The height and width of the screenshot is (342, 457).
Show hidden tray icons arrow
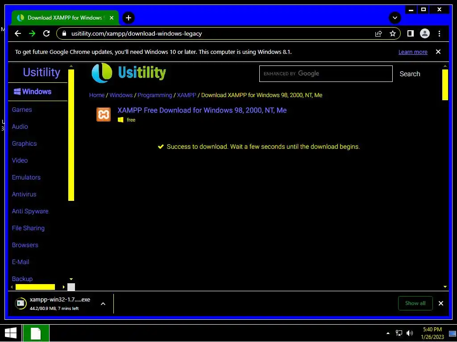[x=388, y=333]
